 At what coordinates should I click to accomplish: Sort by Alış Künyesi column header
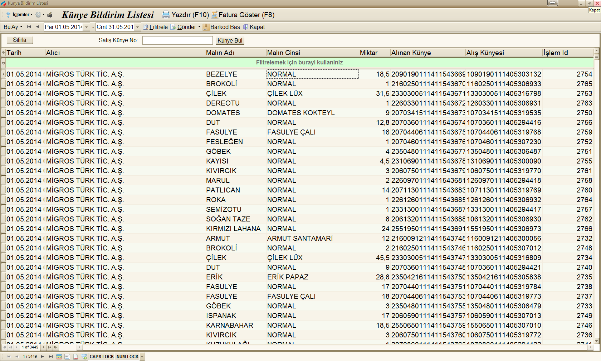click(x=504, y=53)
